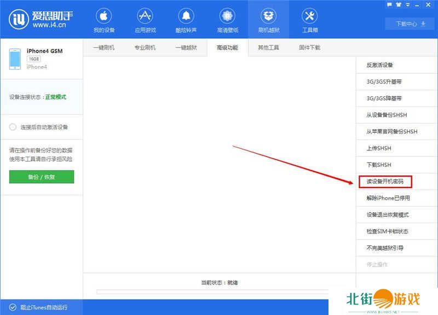The width and height of the screenshot is (438, 315).
Task: Click the green 备份 / 恢复 button
Action: 42,177
